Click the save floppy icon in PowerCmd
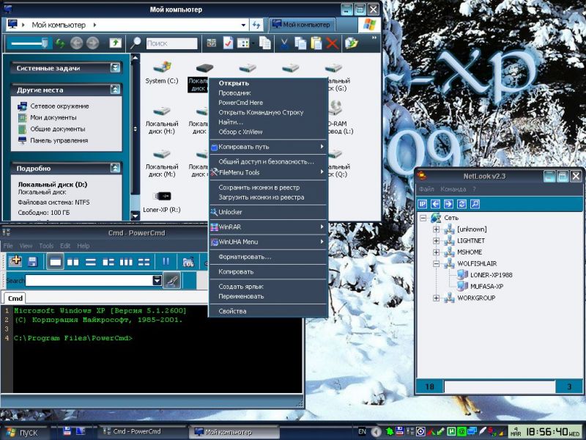Image resolution: width=586 pixels, height=440 pixels. tap(32, 261)
